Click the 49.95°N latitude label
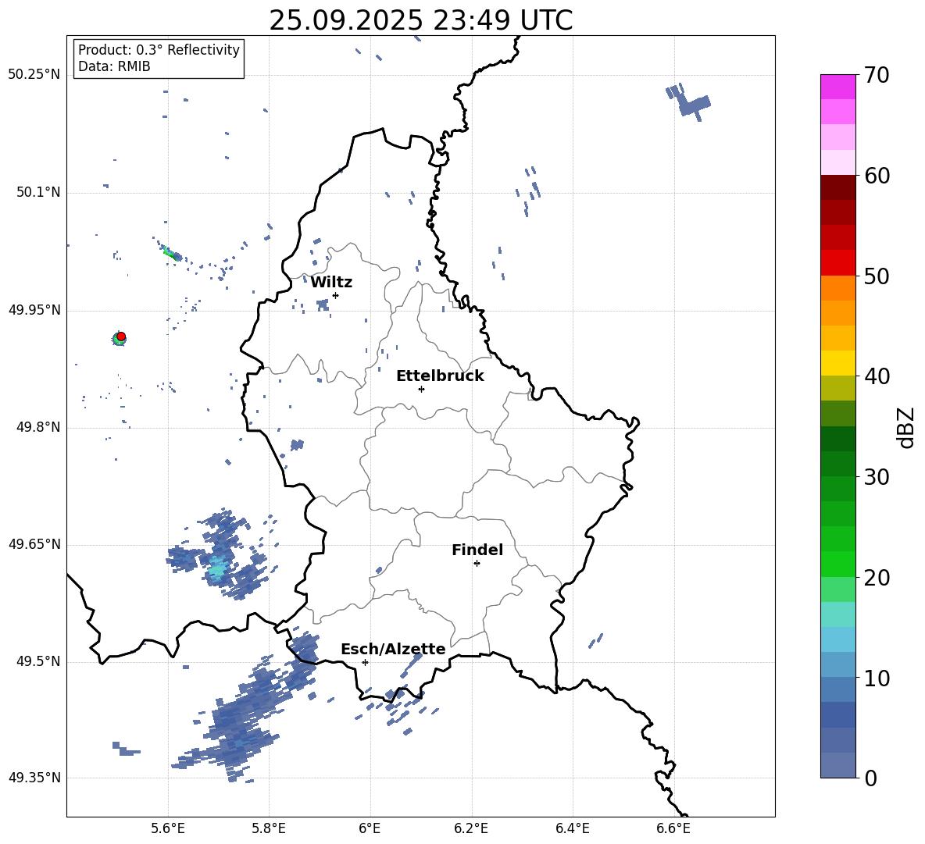The image size is (925, 844). click(34, 310)
